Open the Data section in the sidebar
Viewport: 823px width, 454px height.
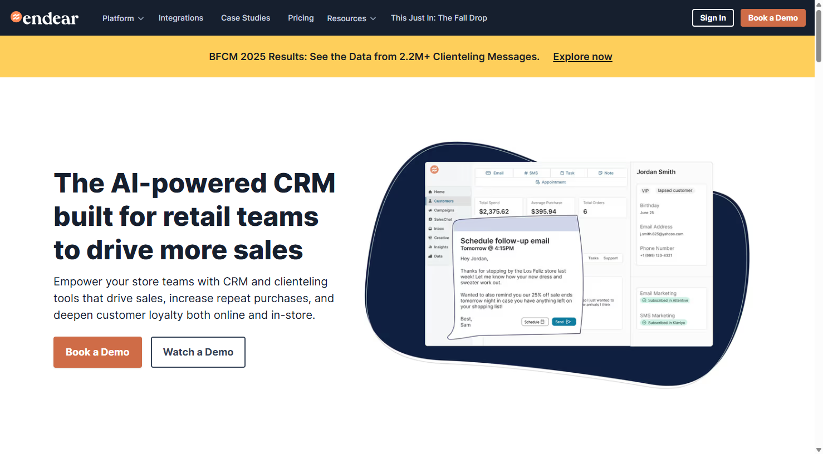(x=432, y=256)
